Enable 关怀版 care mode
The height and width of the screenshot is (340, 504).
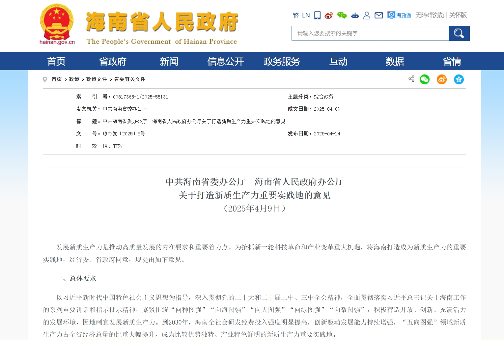click(x=458, y=15)
